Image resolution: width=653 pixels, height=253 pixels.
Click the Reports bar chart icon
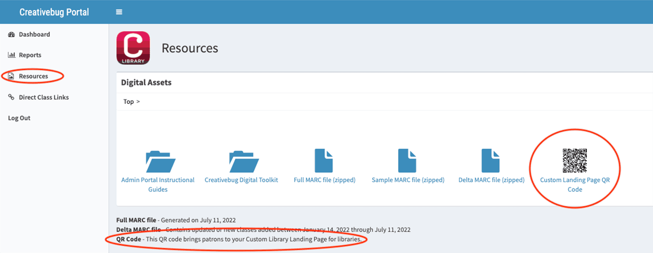coord(12,55)
